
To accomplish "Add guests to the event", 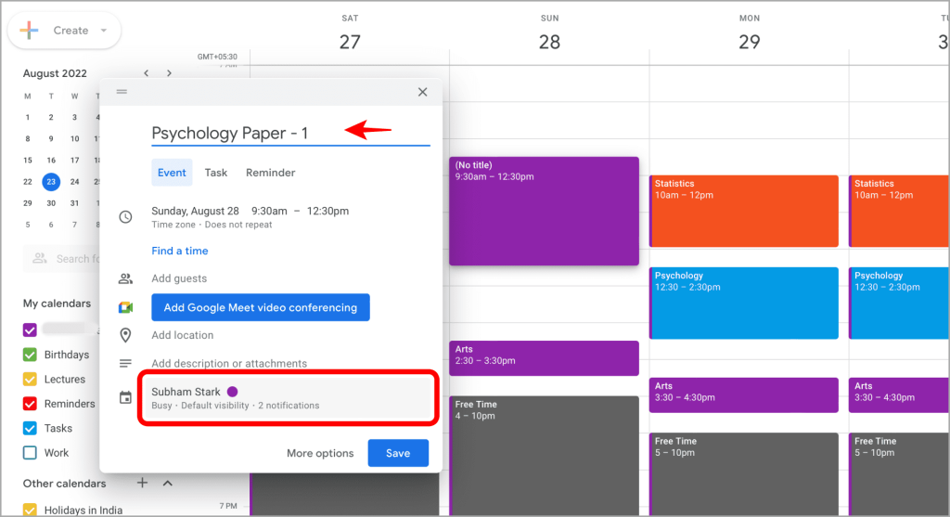I will click(179, 278).
